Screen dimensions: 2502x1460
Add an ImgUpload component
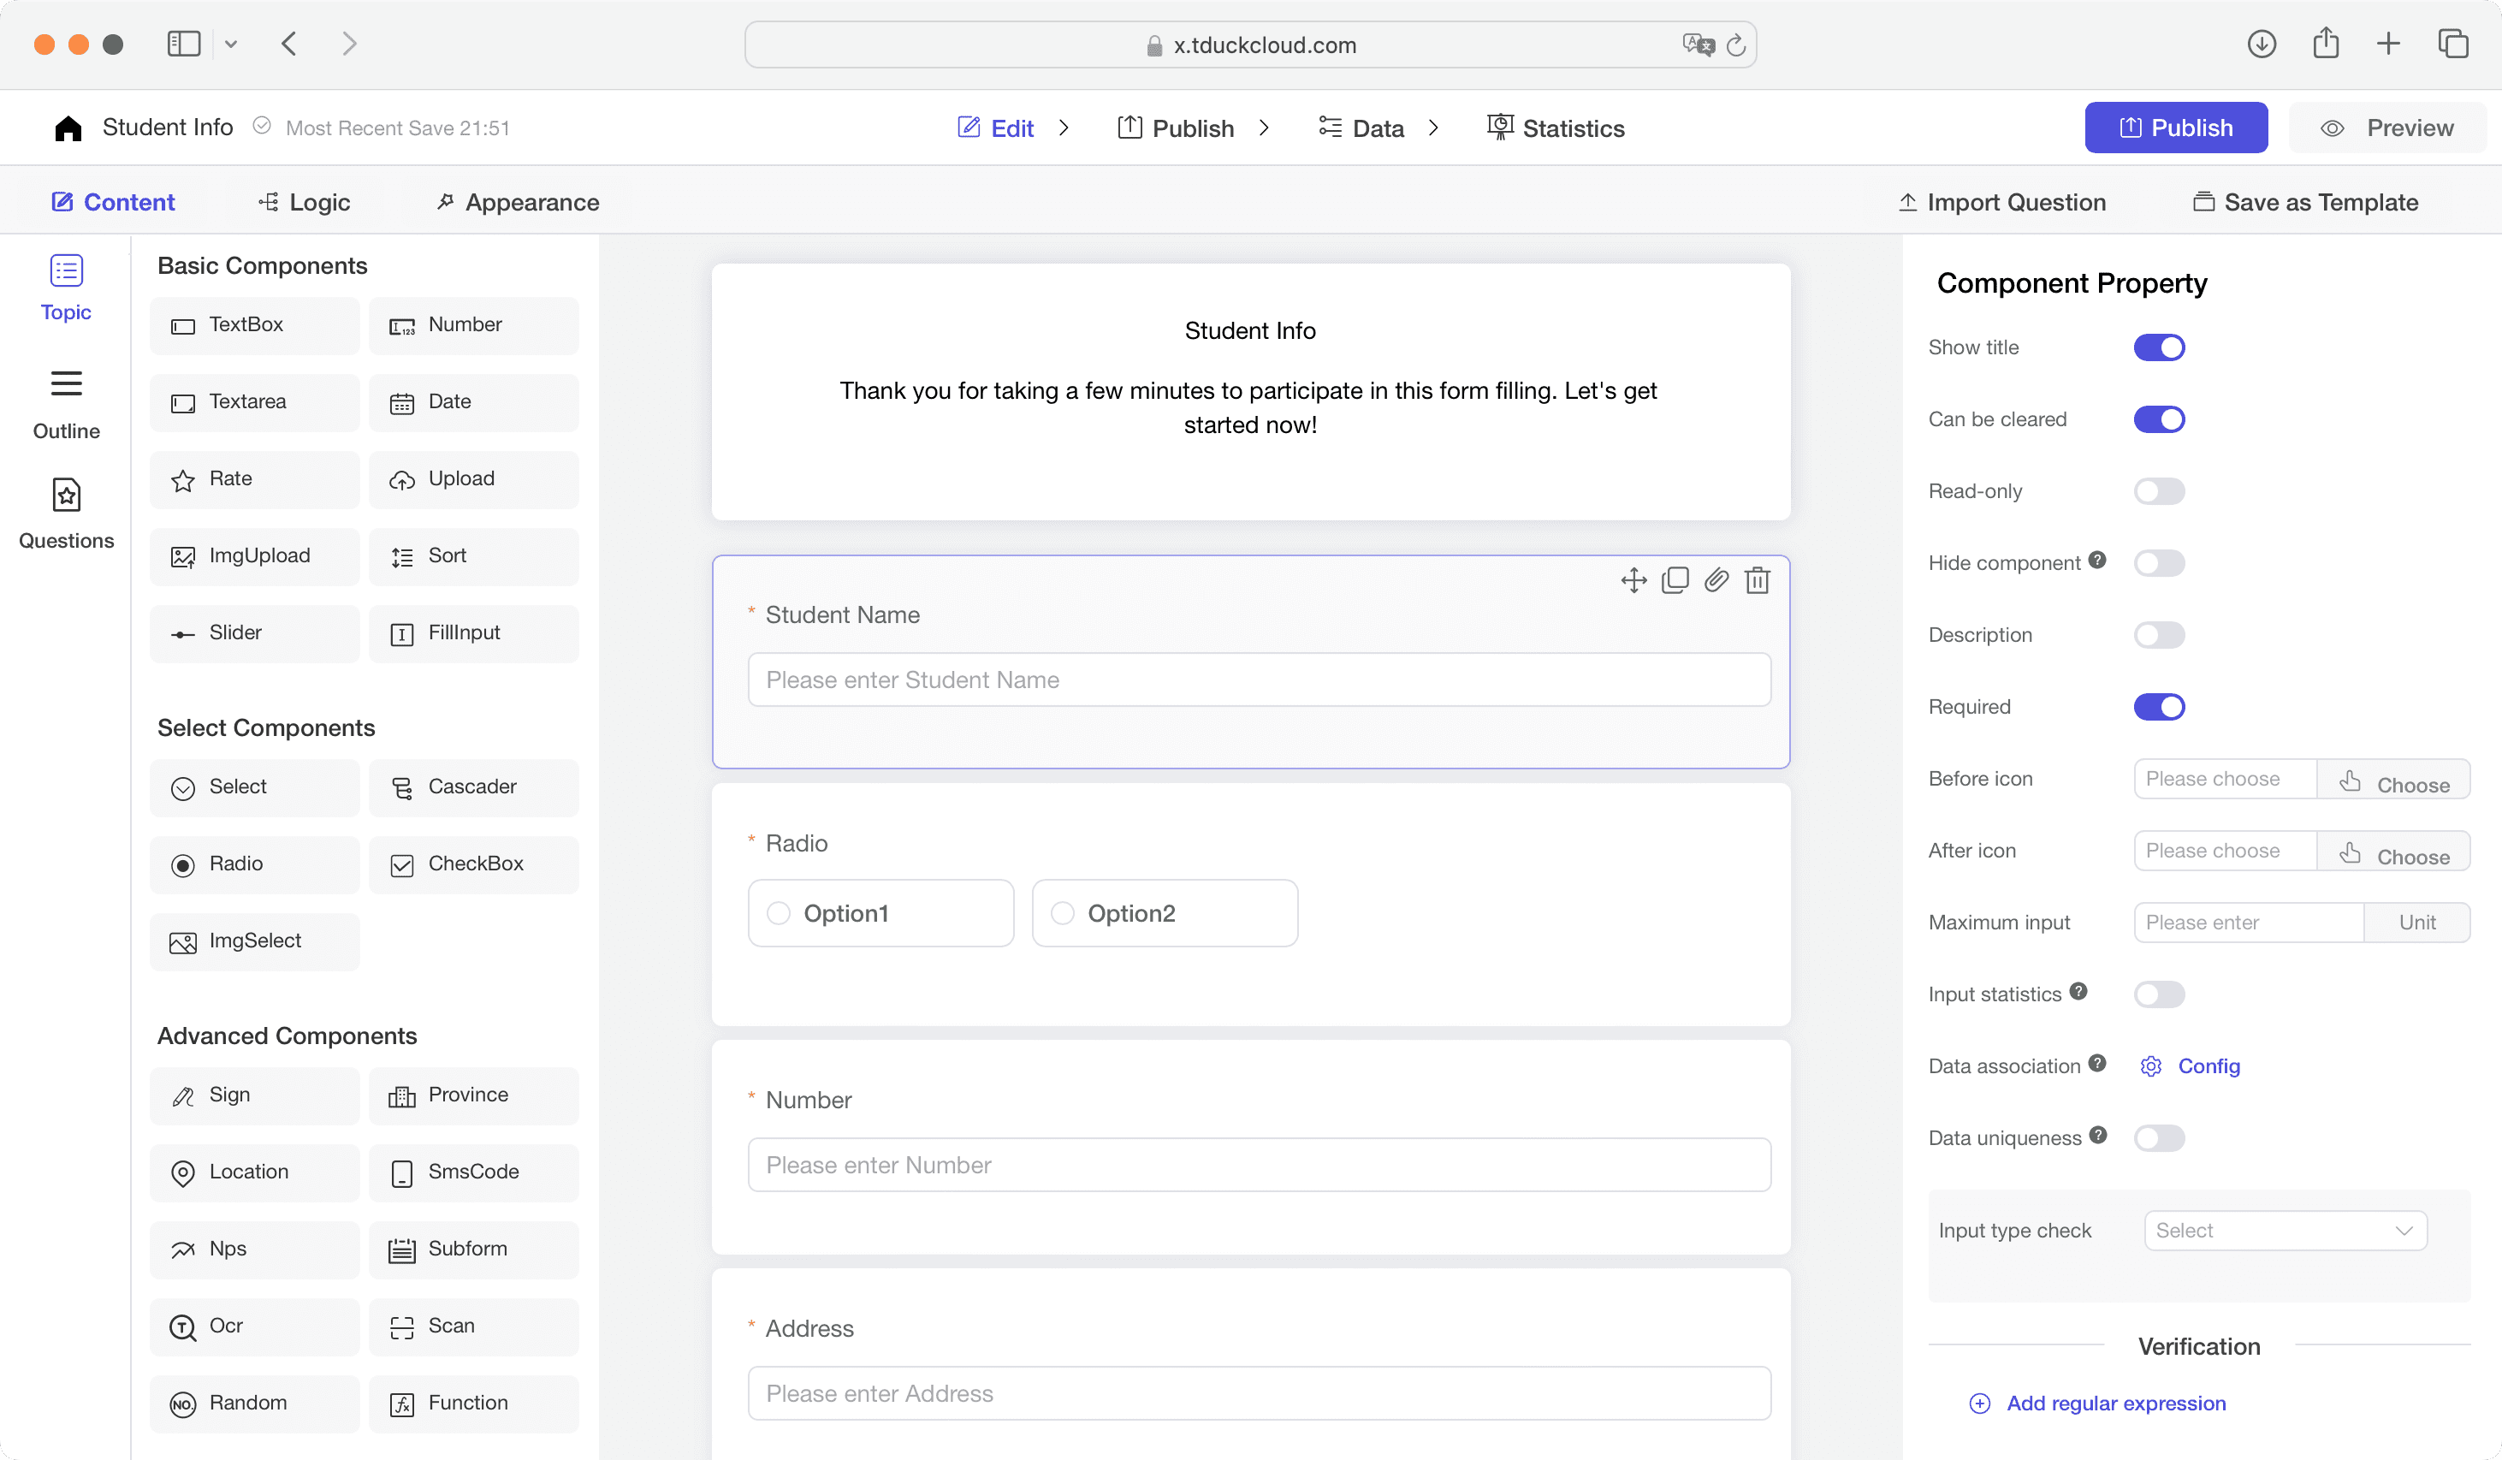tap(254, 556)
